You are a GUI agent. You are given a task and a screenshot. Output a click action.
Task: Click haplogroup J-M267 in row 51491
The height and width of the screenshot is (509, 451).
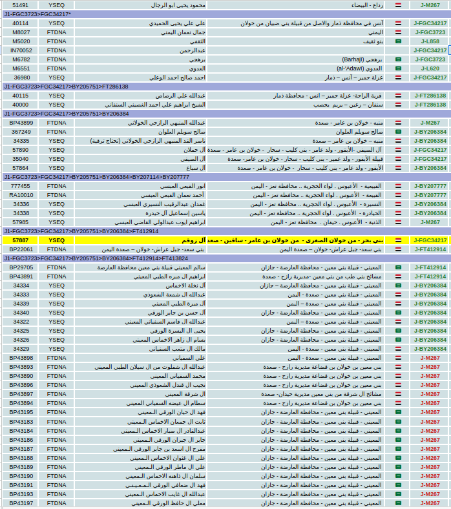point(430,5)
